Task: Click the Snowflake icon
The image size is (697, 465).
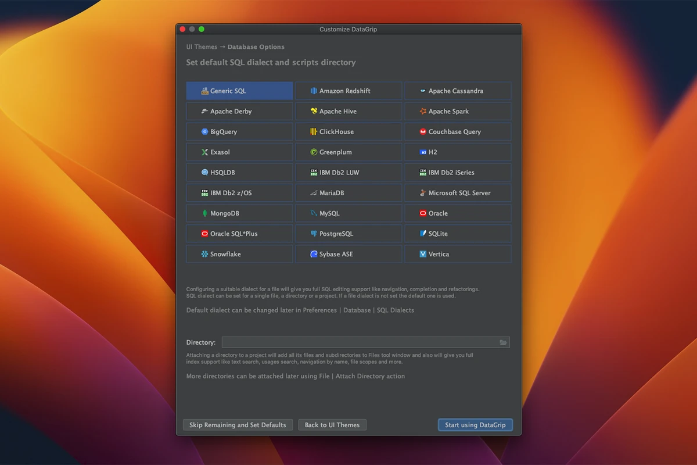Action: [204, 254]
